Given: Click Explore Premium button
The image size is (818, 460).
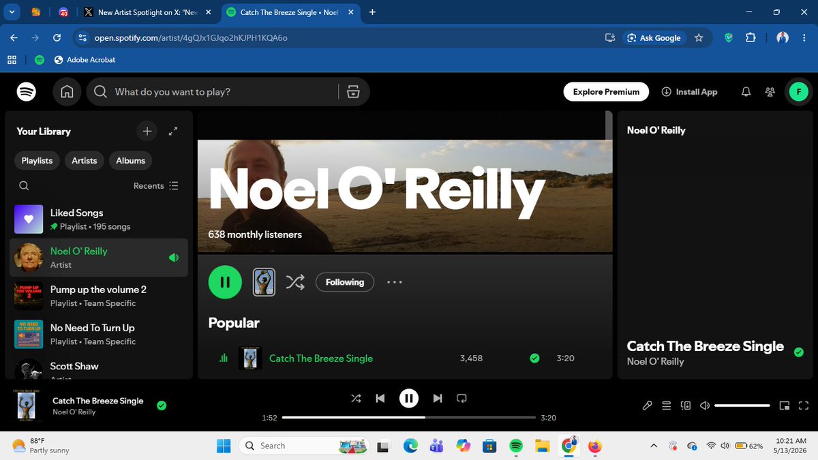Looking at the screenshot, I should [606, 92].
